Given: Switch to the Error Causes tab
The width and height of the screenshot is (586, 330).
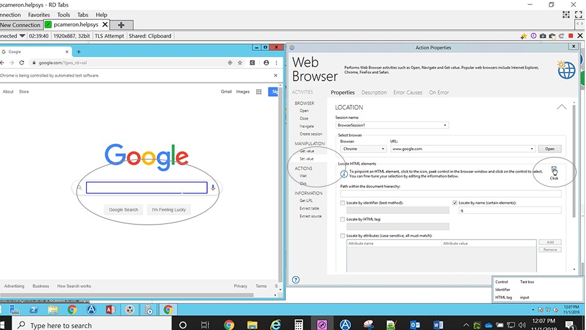Looking at the screenshot, I should pyautogui.click(x=408, y=92).
